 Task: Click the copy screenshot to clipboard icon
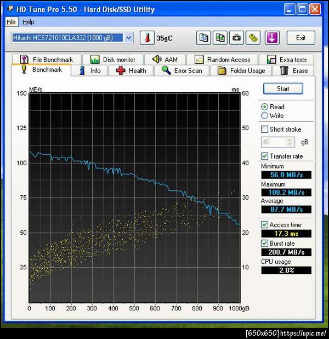coord(220,38)
